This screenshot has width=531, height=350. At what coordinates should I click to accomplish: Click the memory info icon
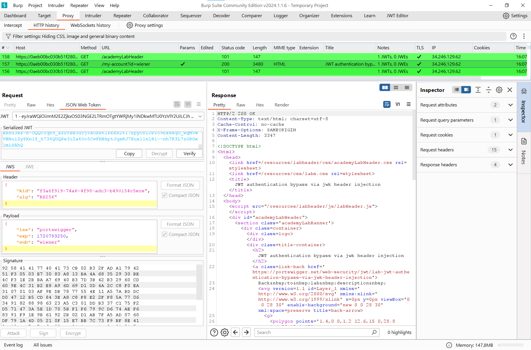pos(449,345)
